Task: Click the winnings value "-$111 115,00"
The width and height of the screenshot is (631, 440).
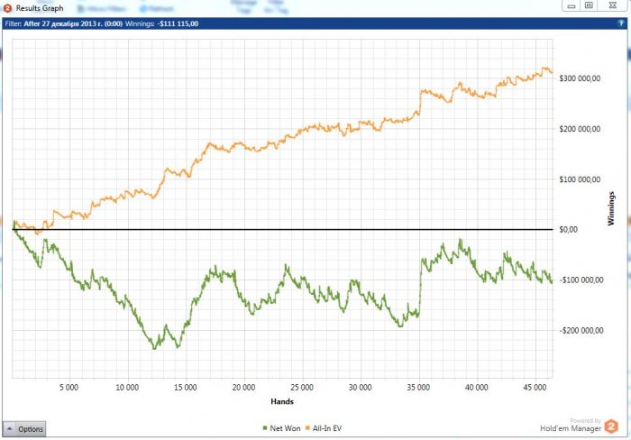Action: tap(178, 23)
